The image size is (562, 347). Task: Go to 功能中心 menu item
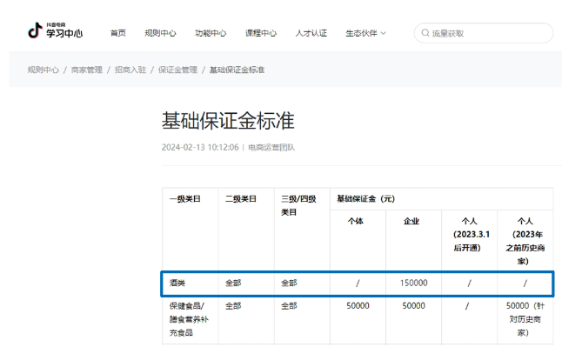[211, 33]
